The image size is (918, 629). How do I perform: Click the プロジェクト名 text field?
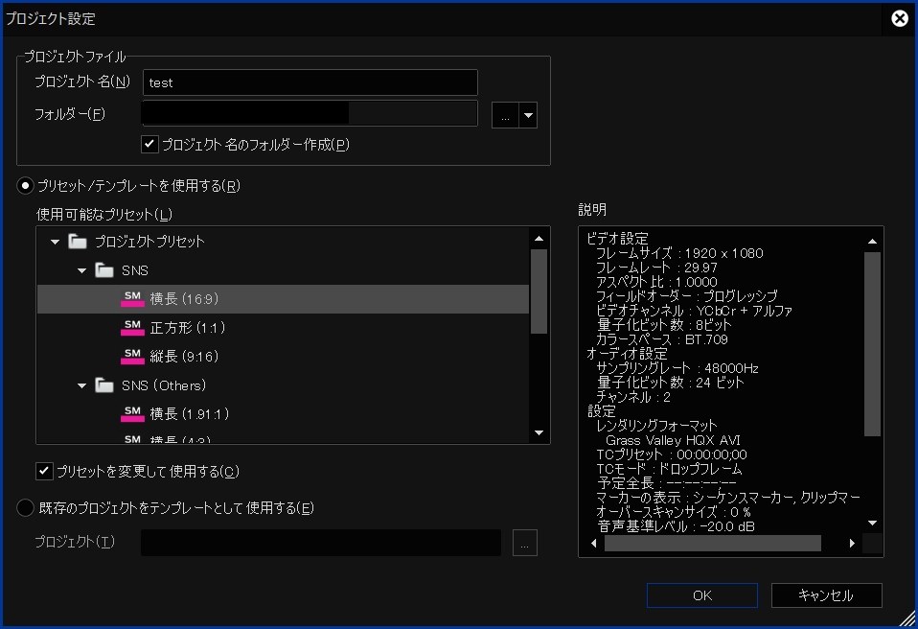(310, 82)
